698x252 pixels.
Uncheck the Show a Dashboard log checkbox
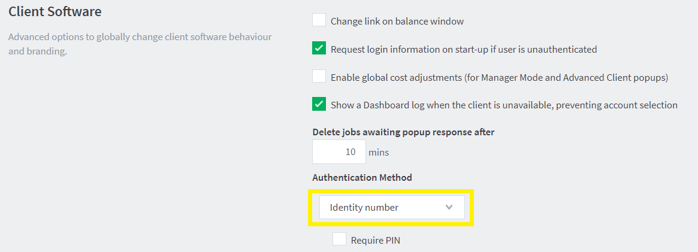(319, 105)
